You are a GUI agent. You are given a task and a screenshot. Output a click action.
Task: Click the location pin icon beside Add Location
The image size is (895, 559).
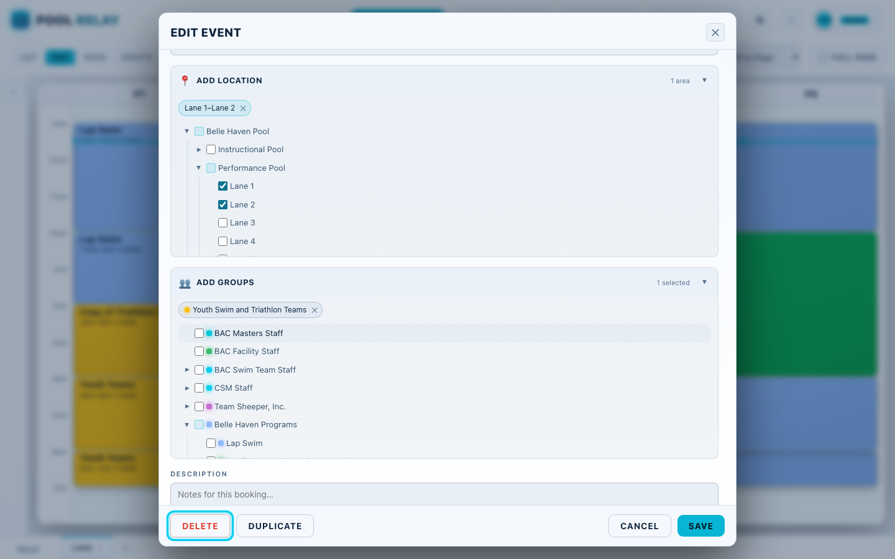pyautogui.click(x=185, y=81)
